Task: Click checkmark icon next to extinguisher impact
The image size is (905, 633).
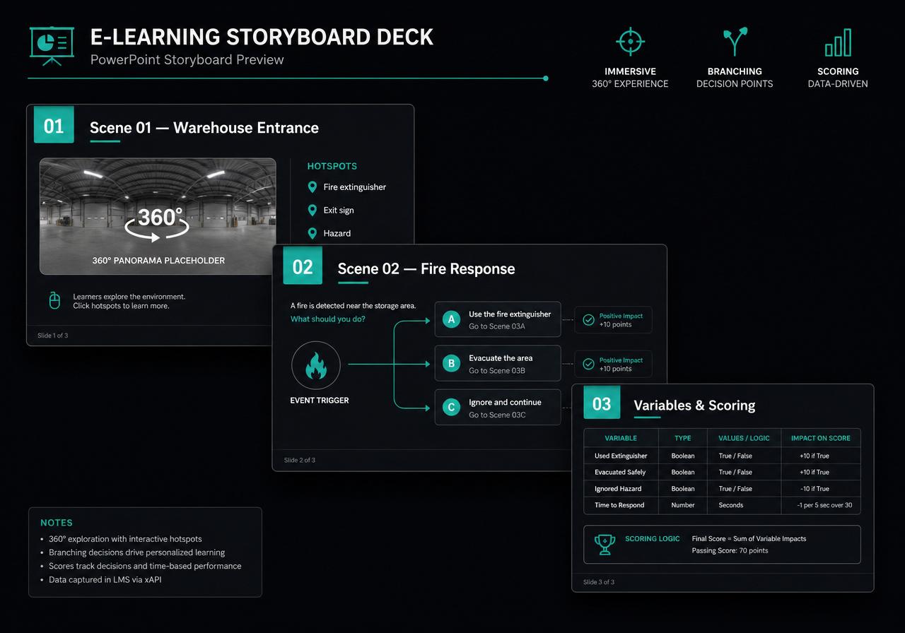Action: [588, 320]
